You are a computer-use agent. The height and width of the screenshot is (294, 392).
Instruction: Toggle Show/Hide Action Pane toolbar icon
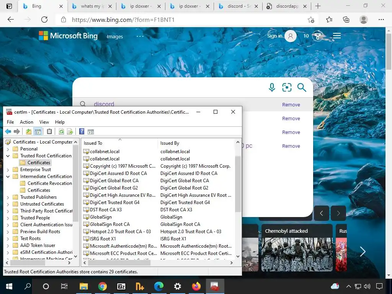pos(91,132)
